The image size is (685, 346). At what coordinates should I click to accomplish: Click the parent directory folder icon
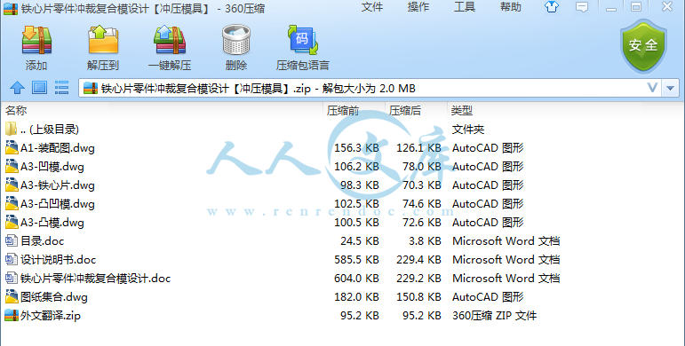[x=12, y=130]
